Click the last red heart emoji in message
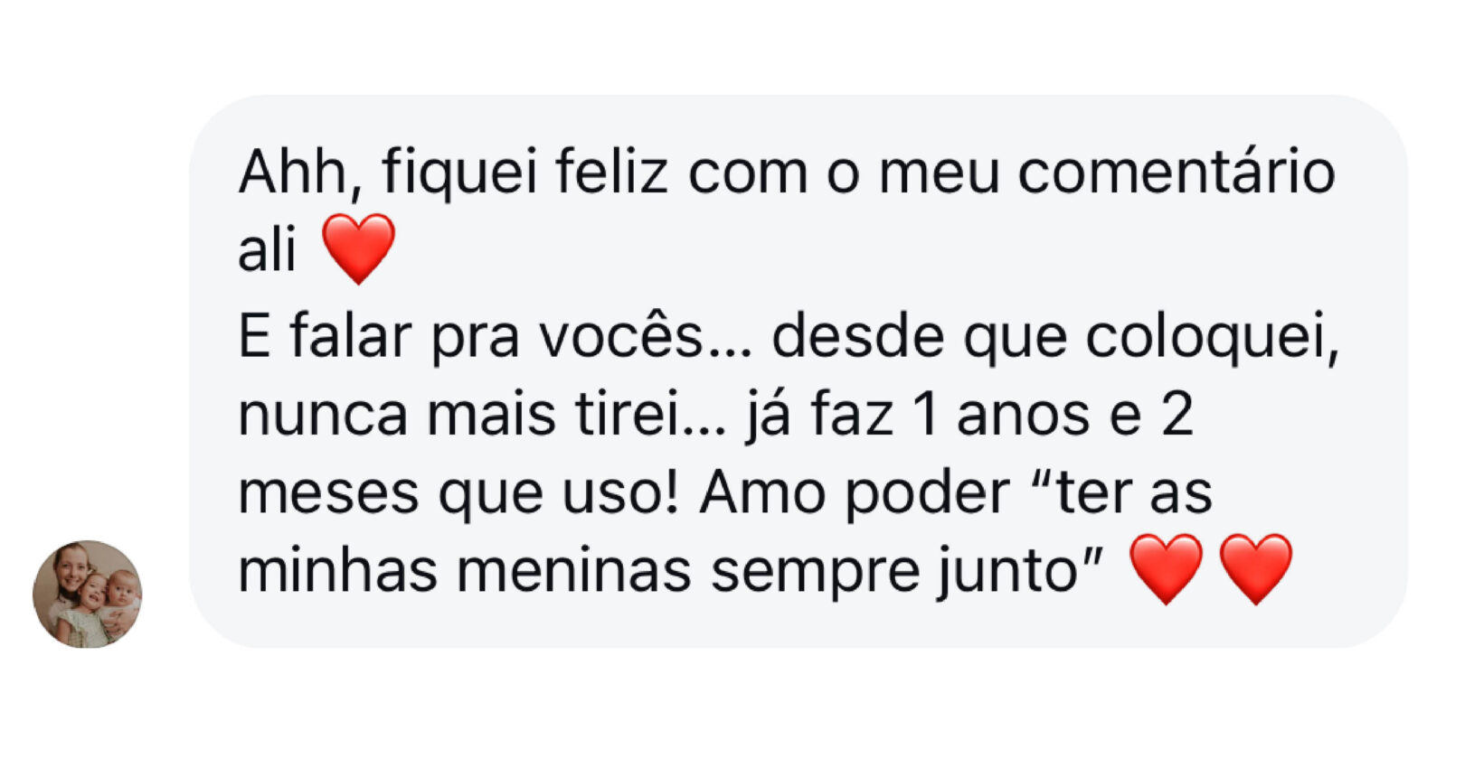The image size is (1474, 777). pos(1255,567)
